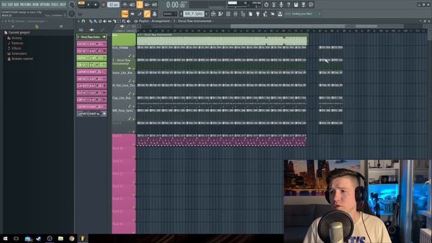Viewport: 432px width, 243px height.
Task: Mute the 808_Pony_Spinz track with its switch
Action: click(134, 119)
